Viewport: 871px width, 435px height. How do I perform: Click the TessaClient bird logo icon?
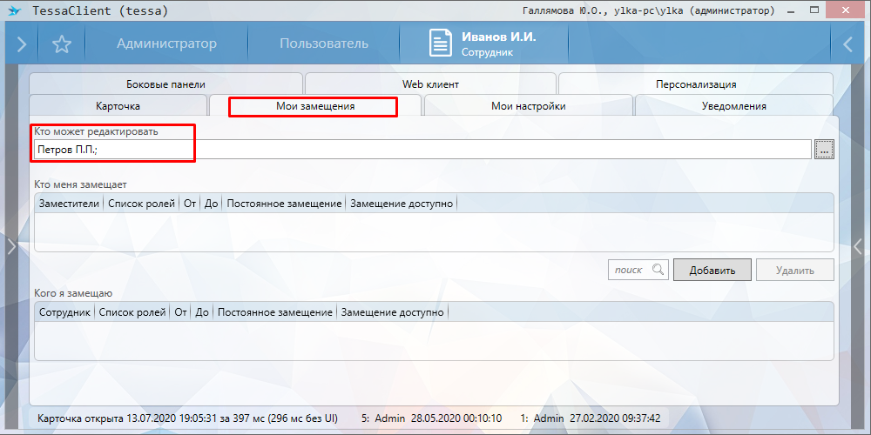(15, 10)
